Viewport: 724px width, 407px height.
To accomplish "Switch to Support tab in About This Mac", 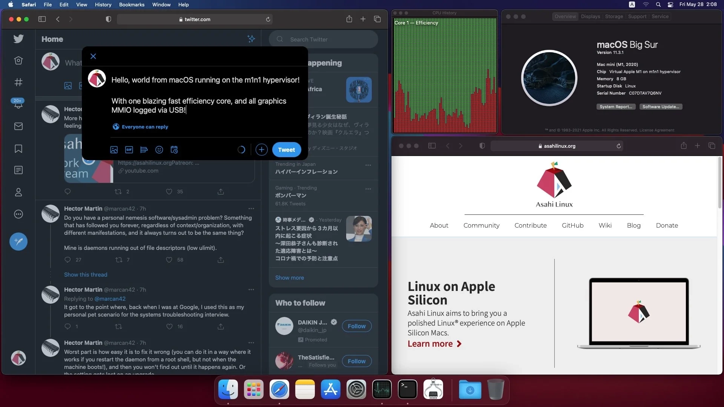I will pyautogui.click(x=637, y=16).
